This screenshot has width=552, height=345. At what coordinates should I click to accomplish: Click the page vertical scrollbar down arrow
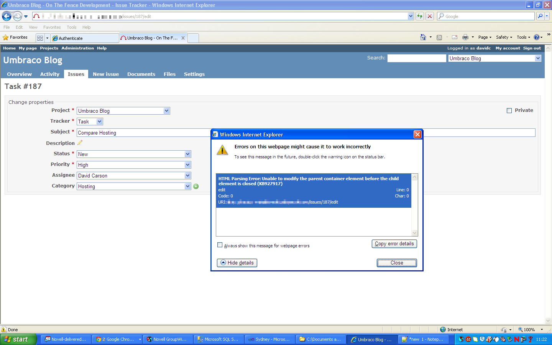pos(548,321)
